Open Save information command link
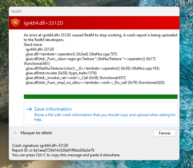 point(101,114)
